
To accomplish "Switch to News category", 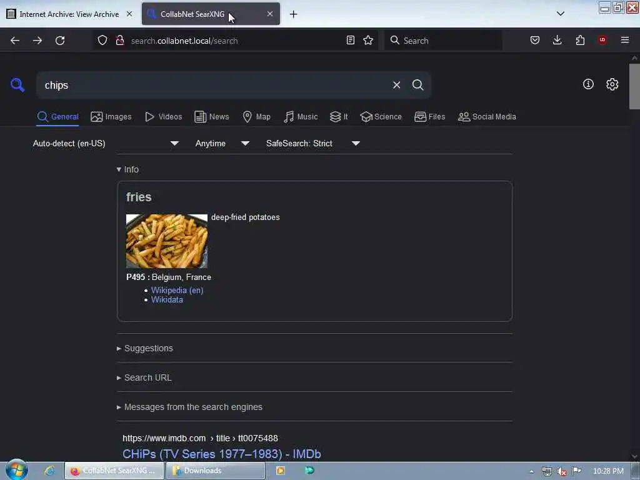I will (x=211, y=117).
